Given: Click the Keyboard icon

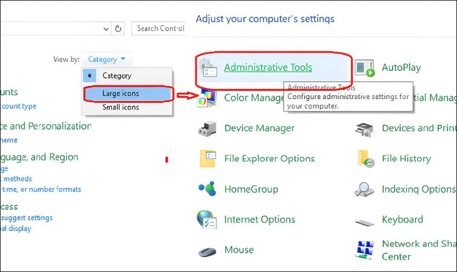Looking at the screenshot, I should click(365, 221).
